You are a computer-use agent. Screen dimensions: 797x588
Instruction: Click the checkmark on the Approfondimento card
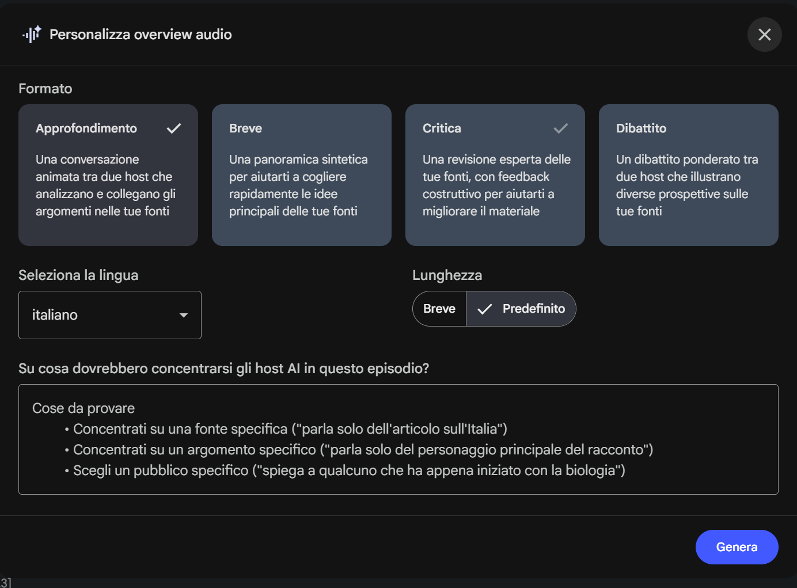173,128
